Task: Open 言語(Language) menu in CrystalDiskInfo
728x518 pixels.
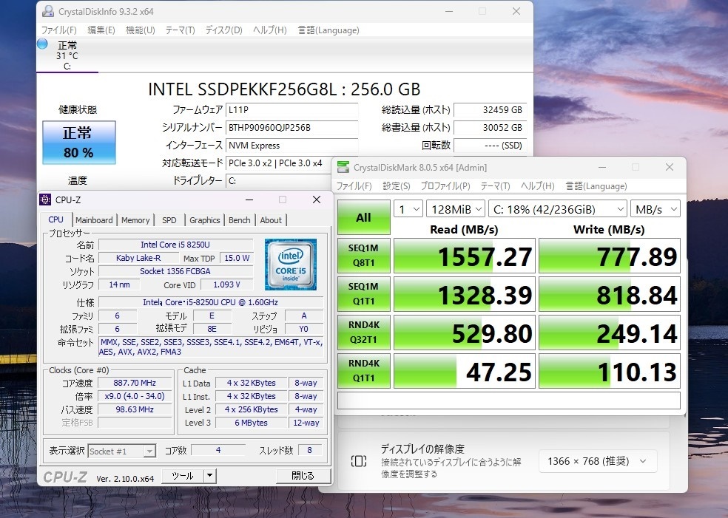Action: coord(328,30)
